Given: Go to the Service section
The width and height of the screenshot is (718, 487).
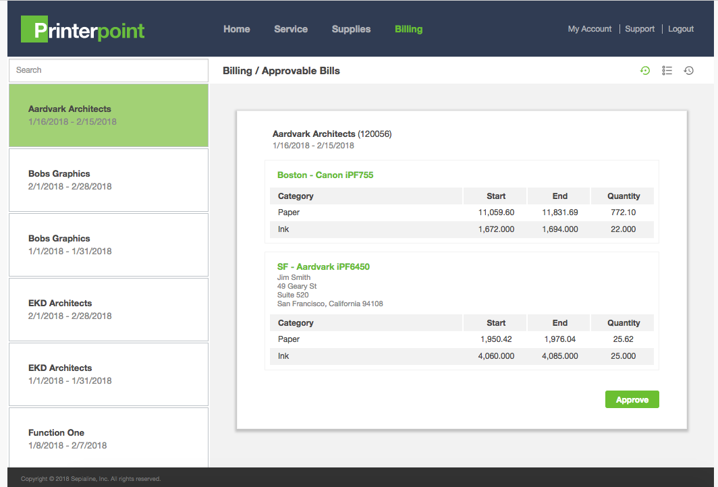Looking at the screenshot, I should point(291,29).
